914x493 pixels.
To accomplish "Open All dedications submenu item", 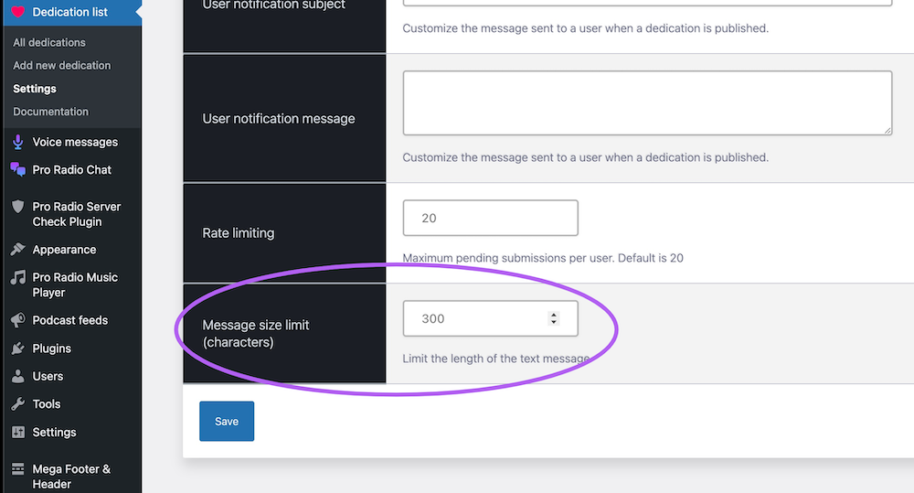I will coord(49,42).
